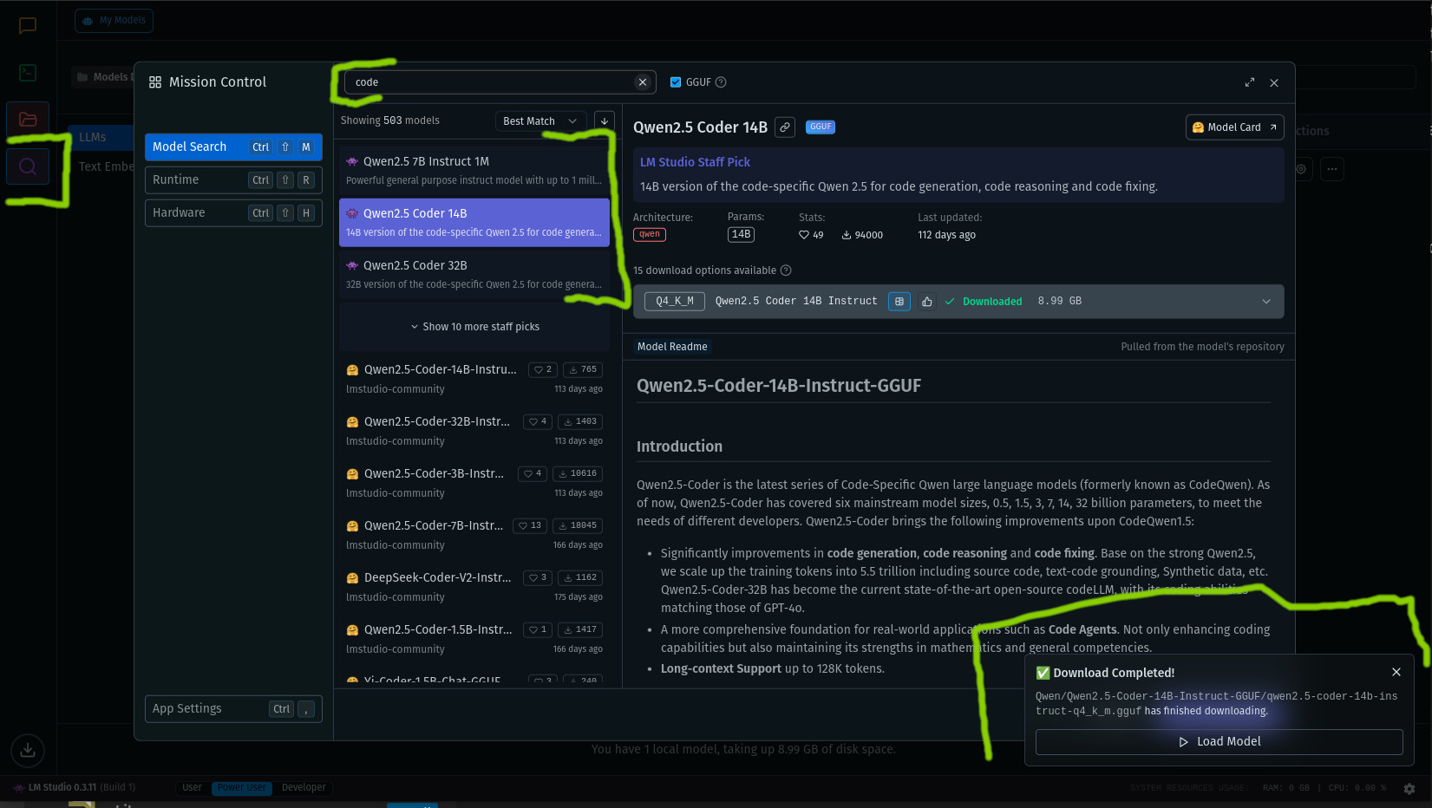Click the LM Studio Staff Pick label
The width and height of the screenshot is (1432, 808).
(x=695, y=162)
